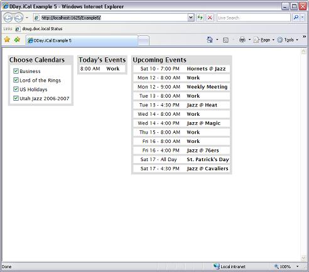The height and width of the screenshot is (272, 309).
Task: Go forward with the Forward arrow button
Action: pyautogui.click(x=18, y=18)
